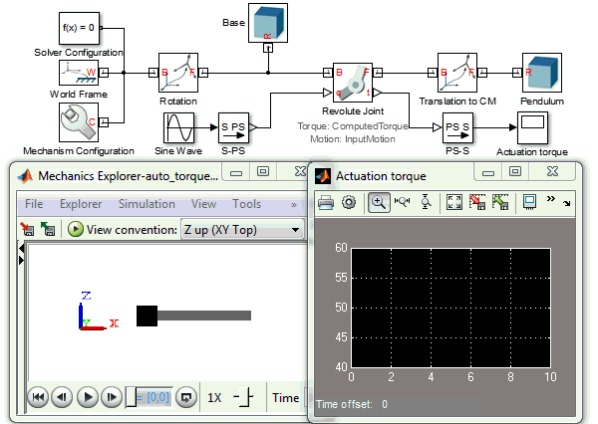Rewind animation to the start
Screen dimensions: 598x424
click(38, 397)
